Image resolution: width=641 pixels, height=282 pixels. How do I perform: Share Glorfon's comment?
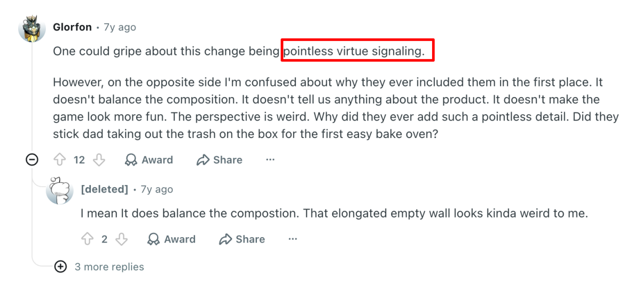tap(219, 160)
